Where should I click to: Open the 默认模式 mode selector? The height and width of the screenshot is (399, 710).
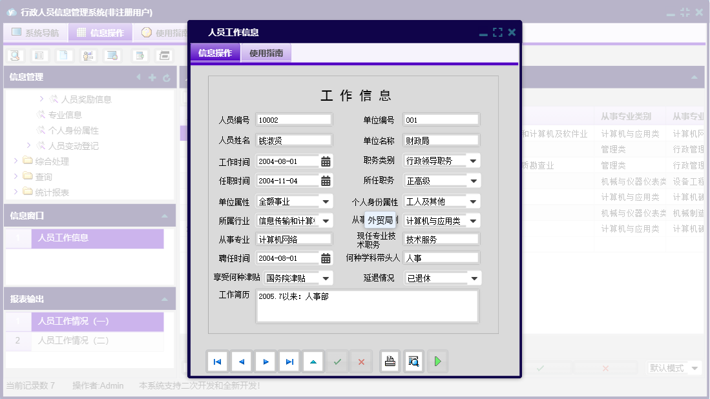674,367
